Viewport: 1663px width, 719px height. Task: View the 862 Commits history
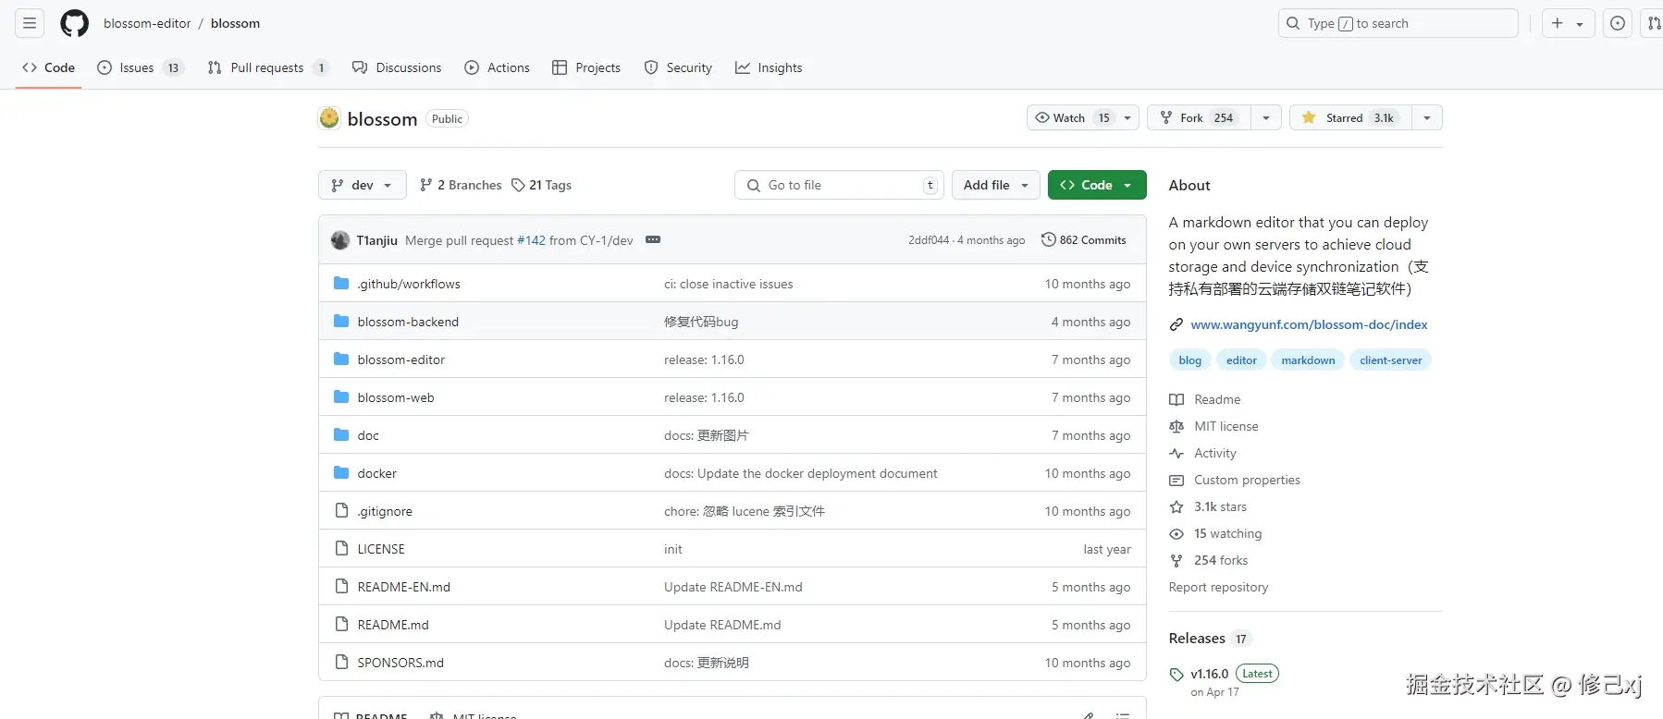click(1084, 239)
